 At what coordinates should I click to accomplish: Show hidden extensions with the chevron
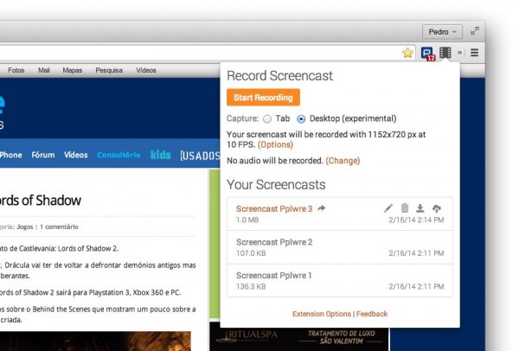460,53
